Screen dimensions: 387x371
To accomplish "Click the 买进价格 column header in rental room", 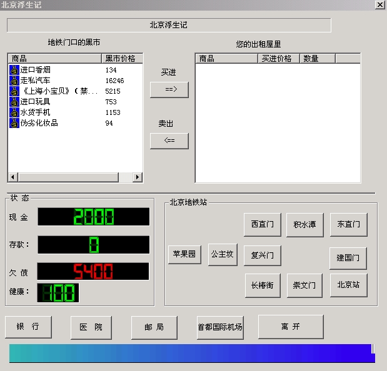I will 279,59.
